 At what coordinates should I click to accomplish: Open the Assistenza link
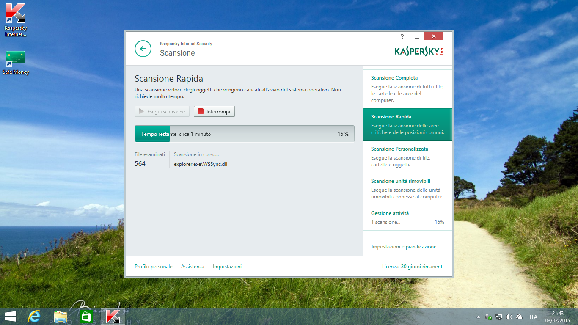(193, 267)
